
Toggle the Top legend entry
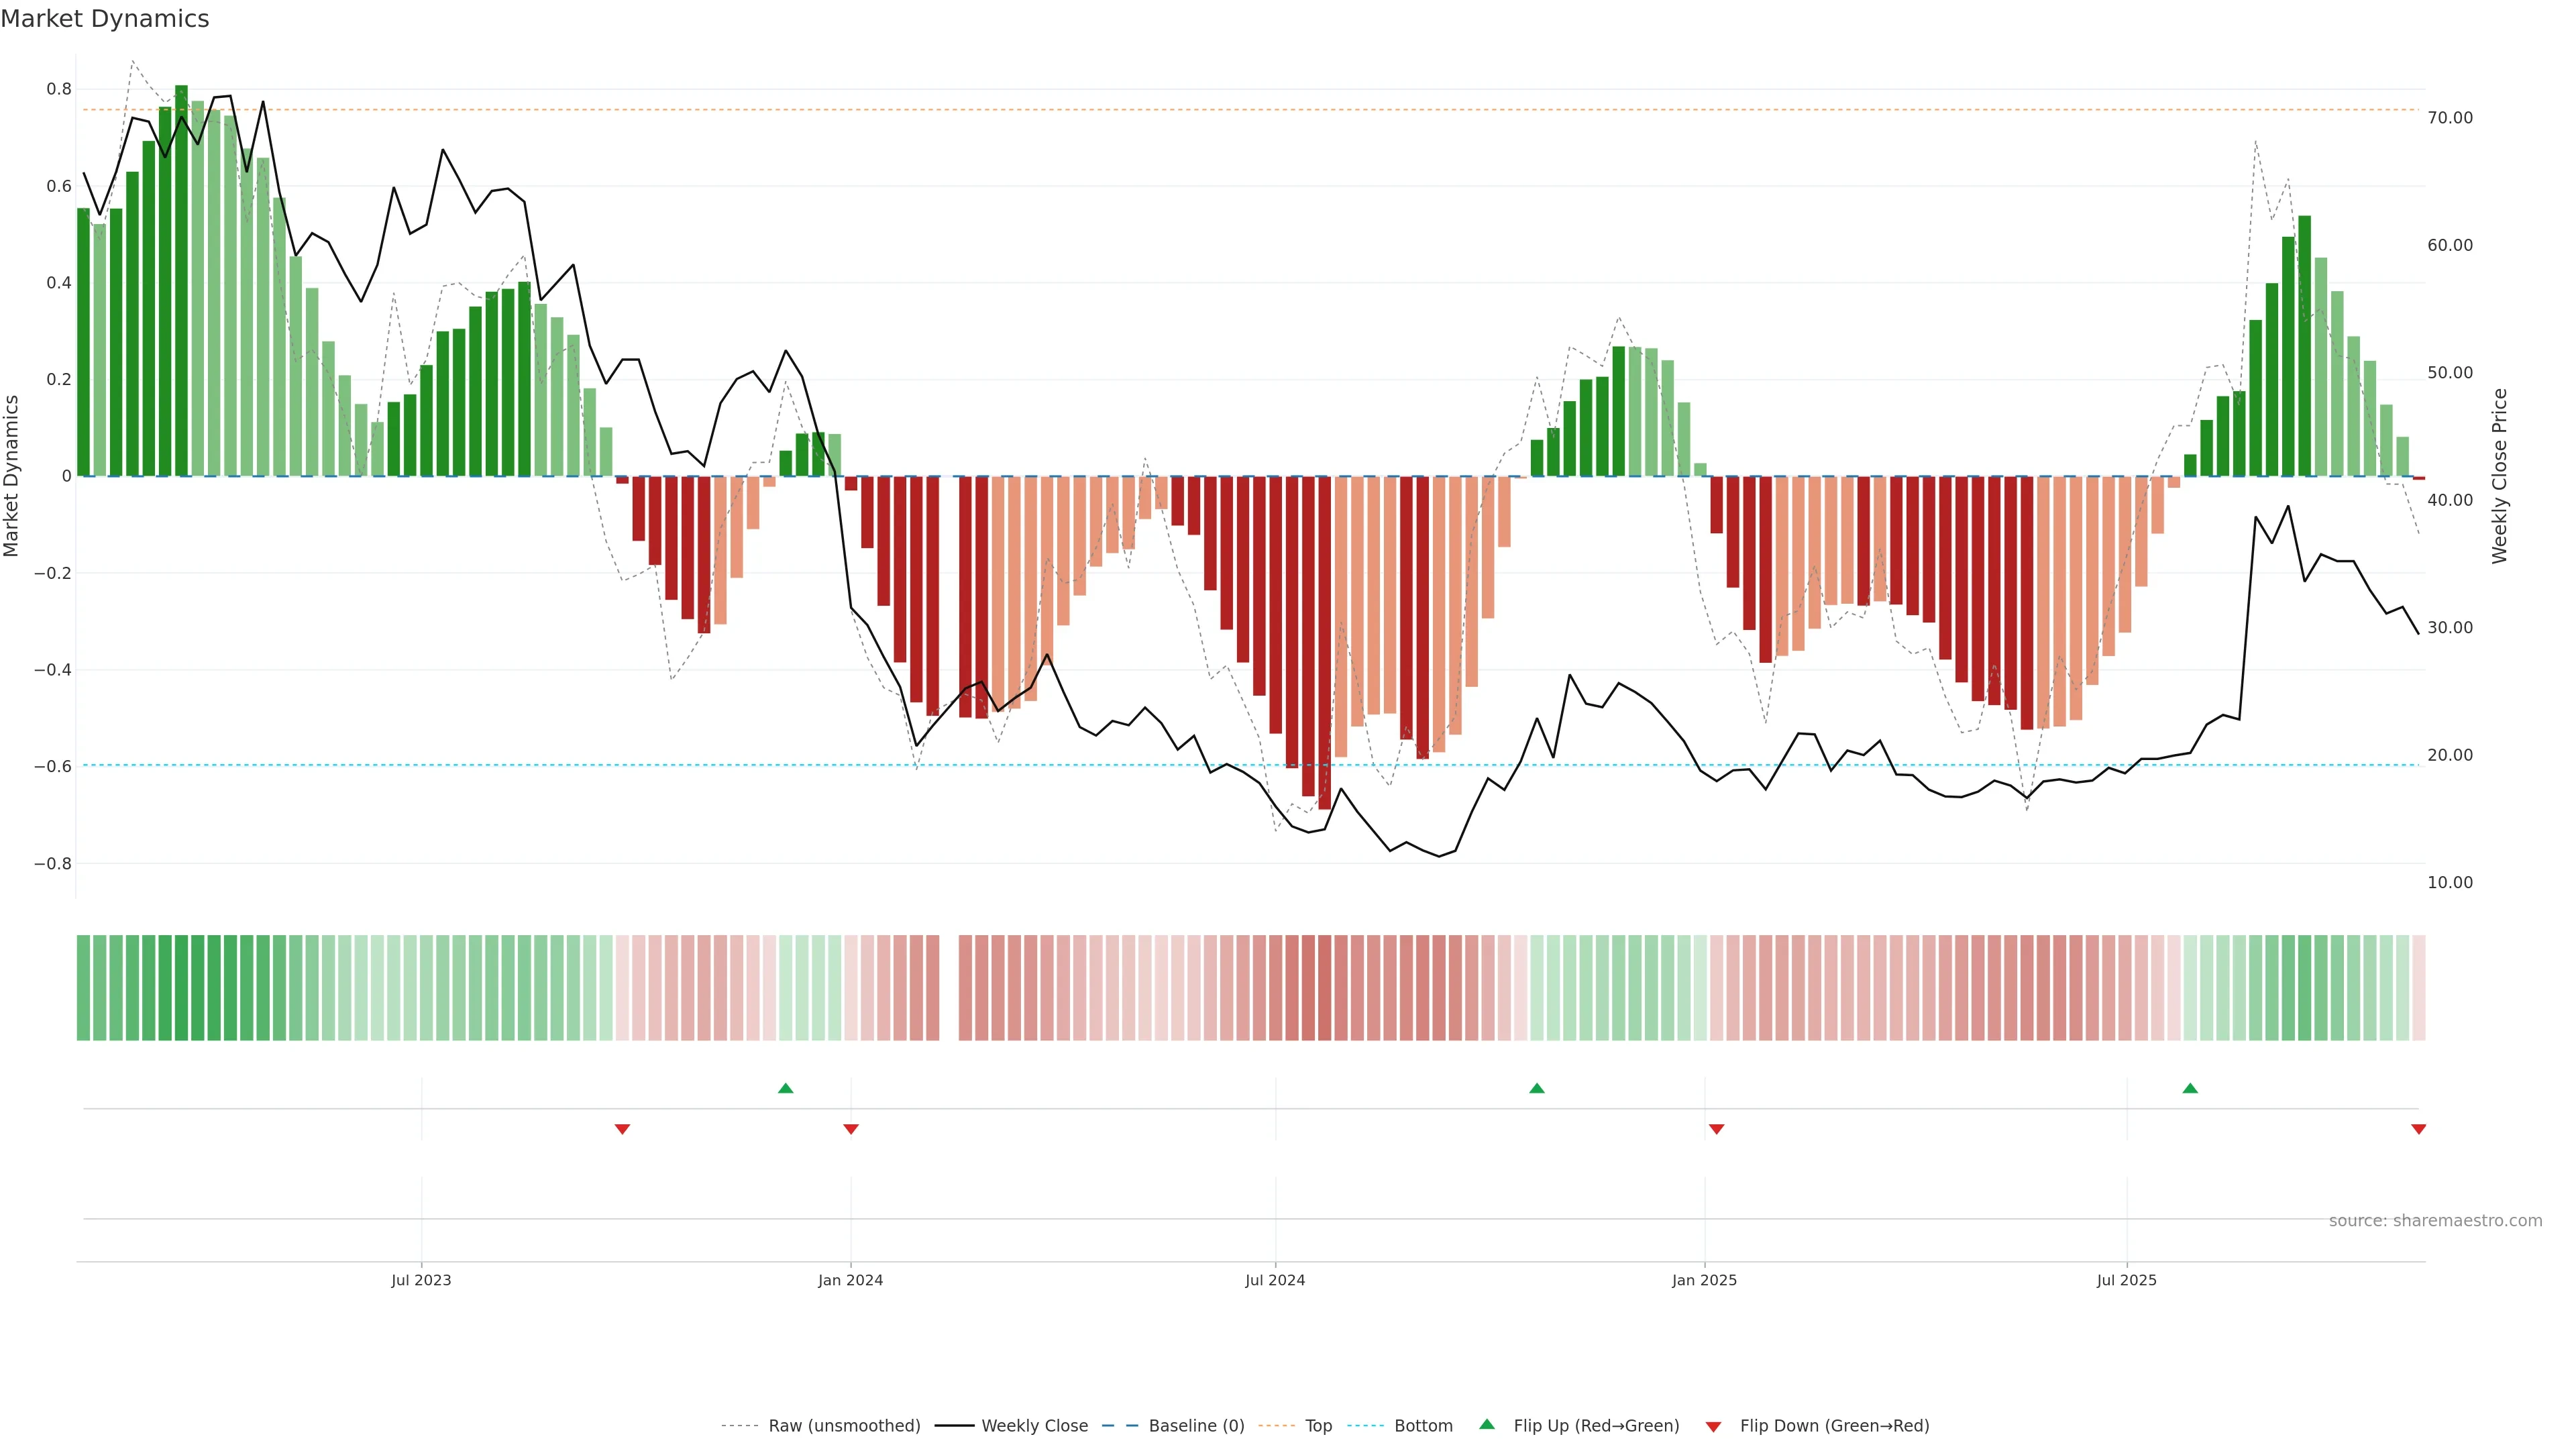coord(1318,1426)
